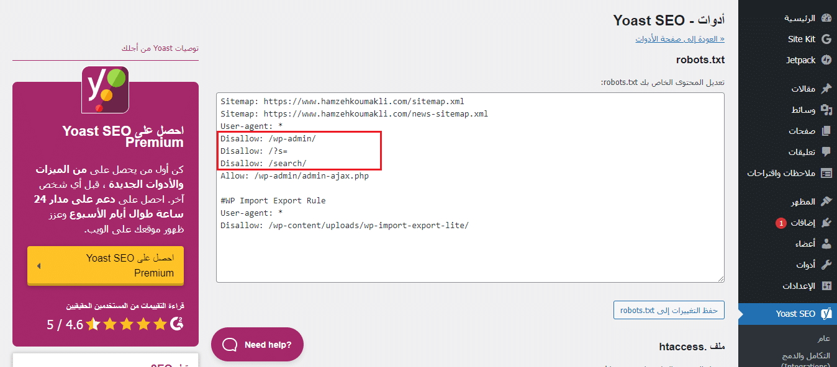The width and height of the screenshot is (837, 367).
Task: Click the pin icon beside مقالات
Action: (826, 89)
